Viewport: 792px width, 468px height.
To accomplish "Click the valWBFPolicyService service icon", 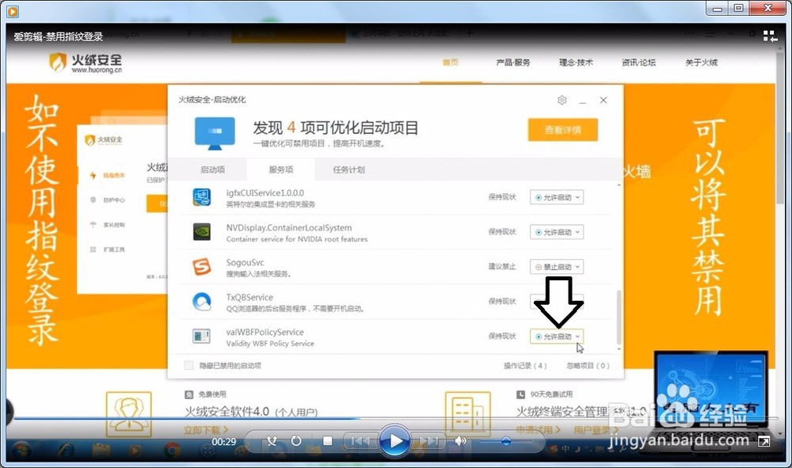I will point(200,337).
